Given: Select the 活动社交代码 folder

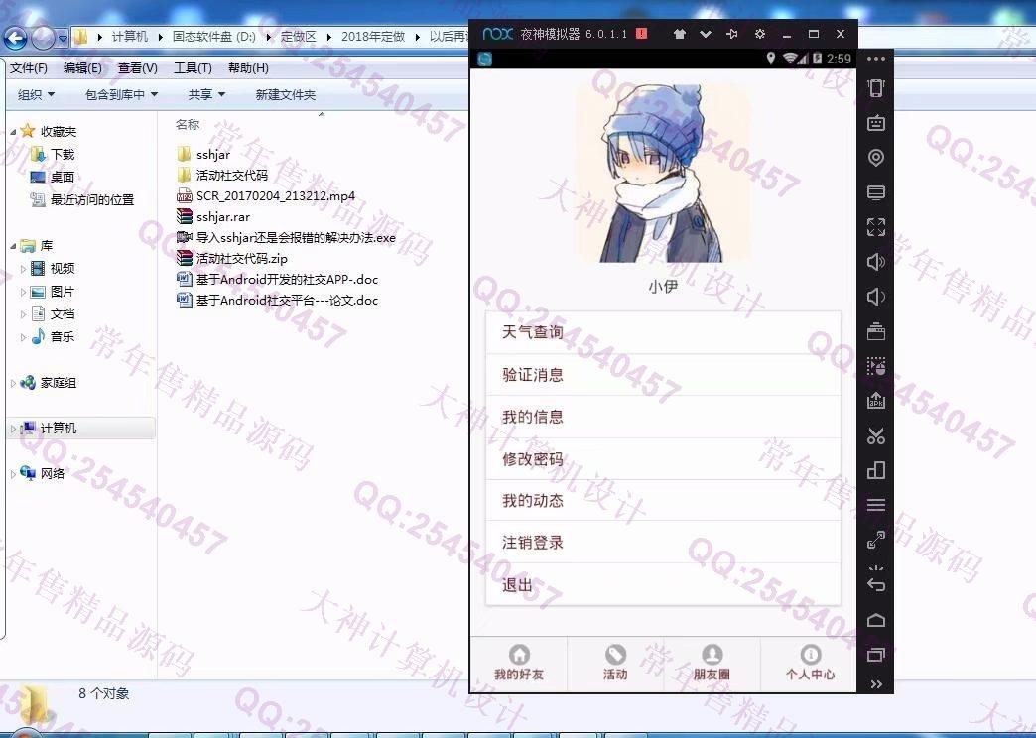Looking at the screenshot, I should tap(222, 176).
